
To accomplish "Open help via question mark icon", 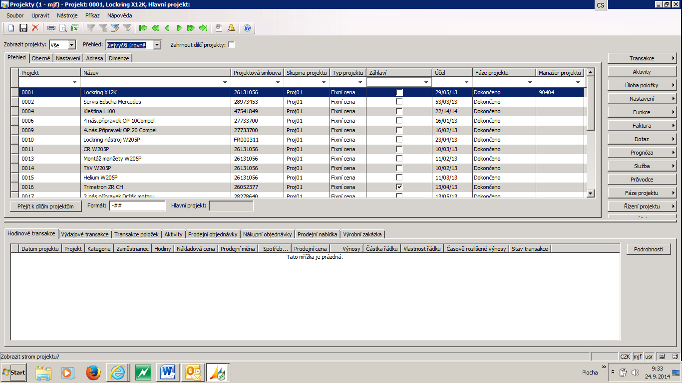I will point(247,28).
